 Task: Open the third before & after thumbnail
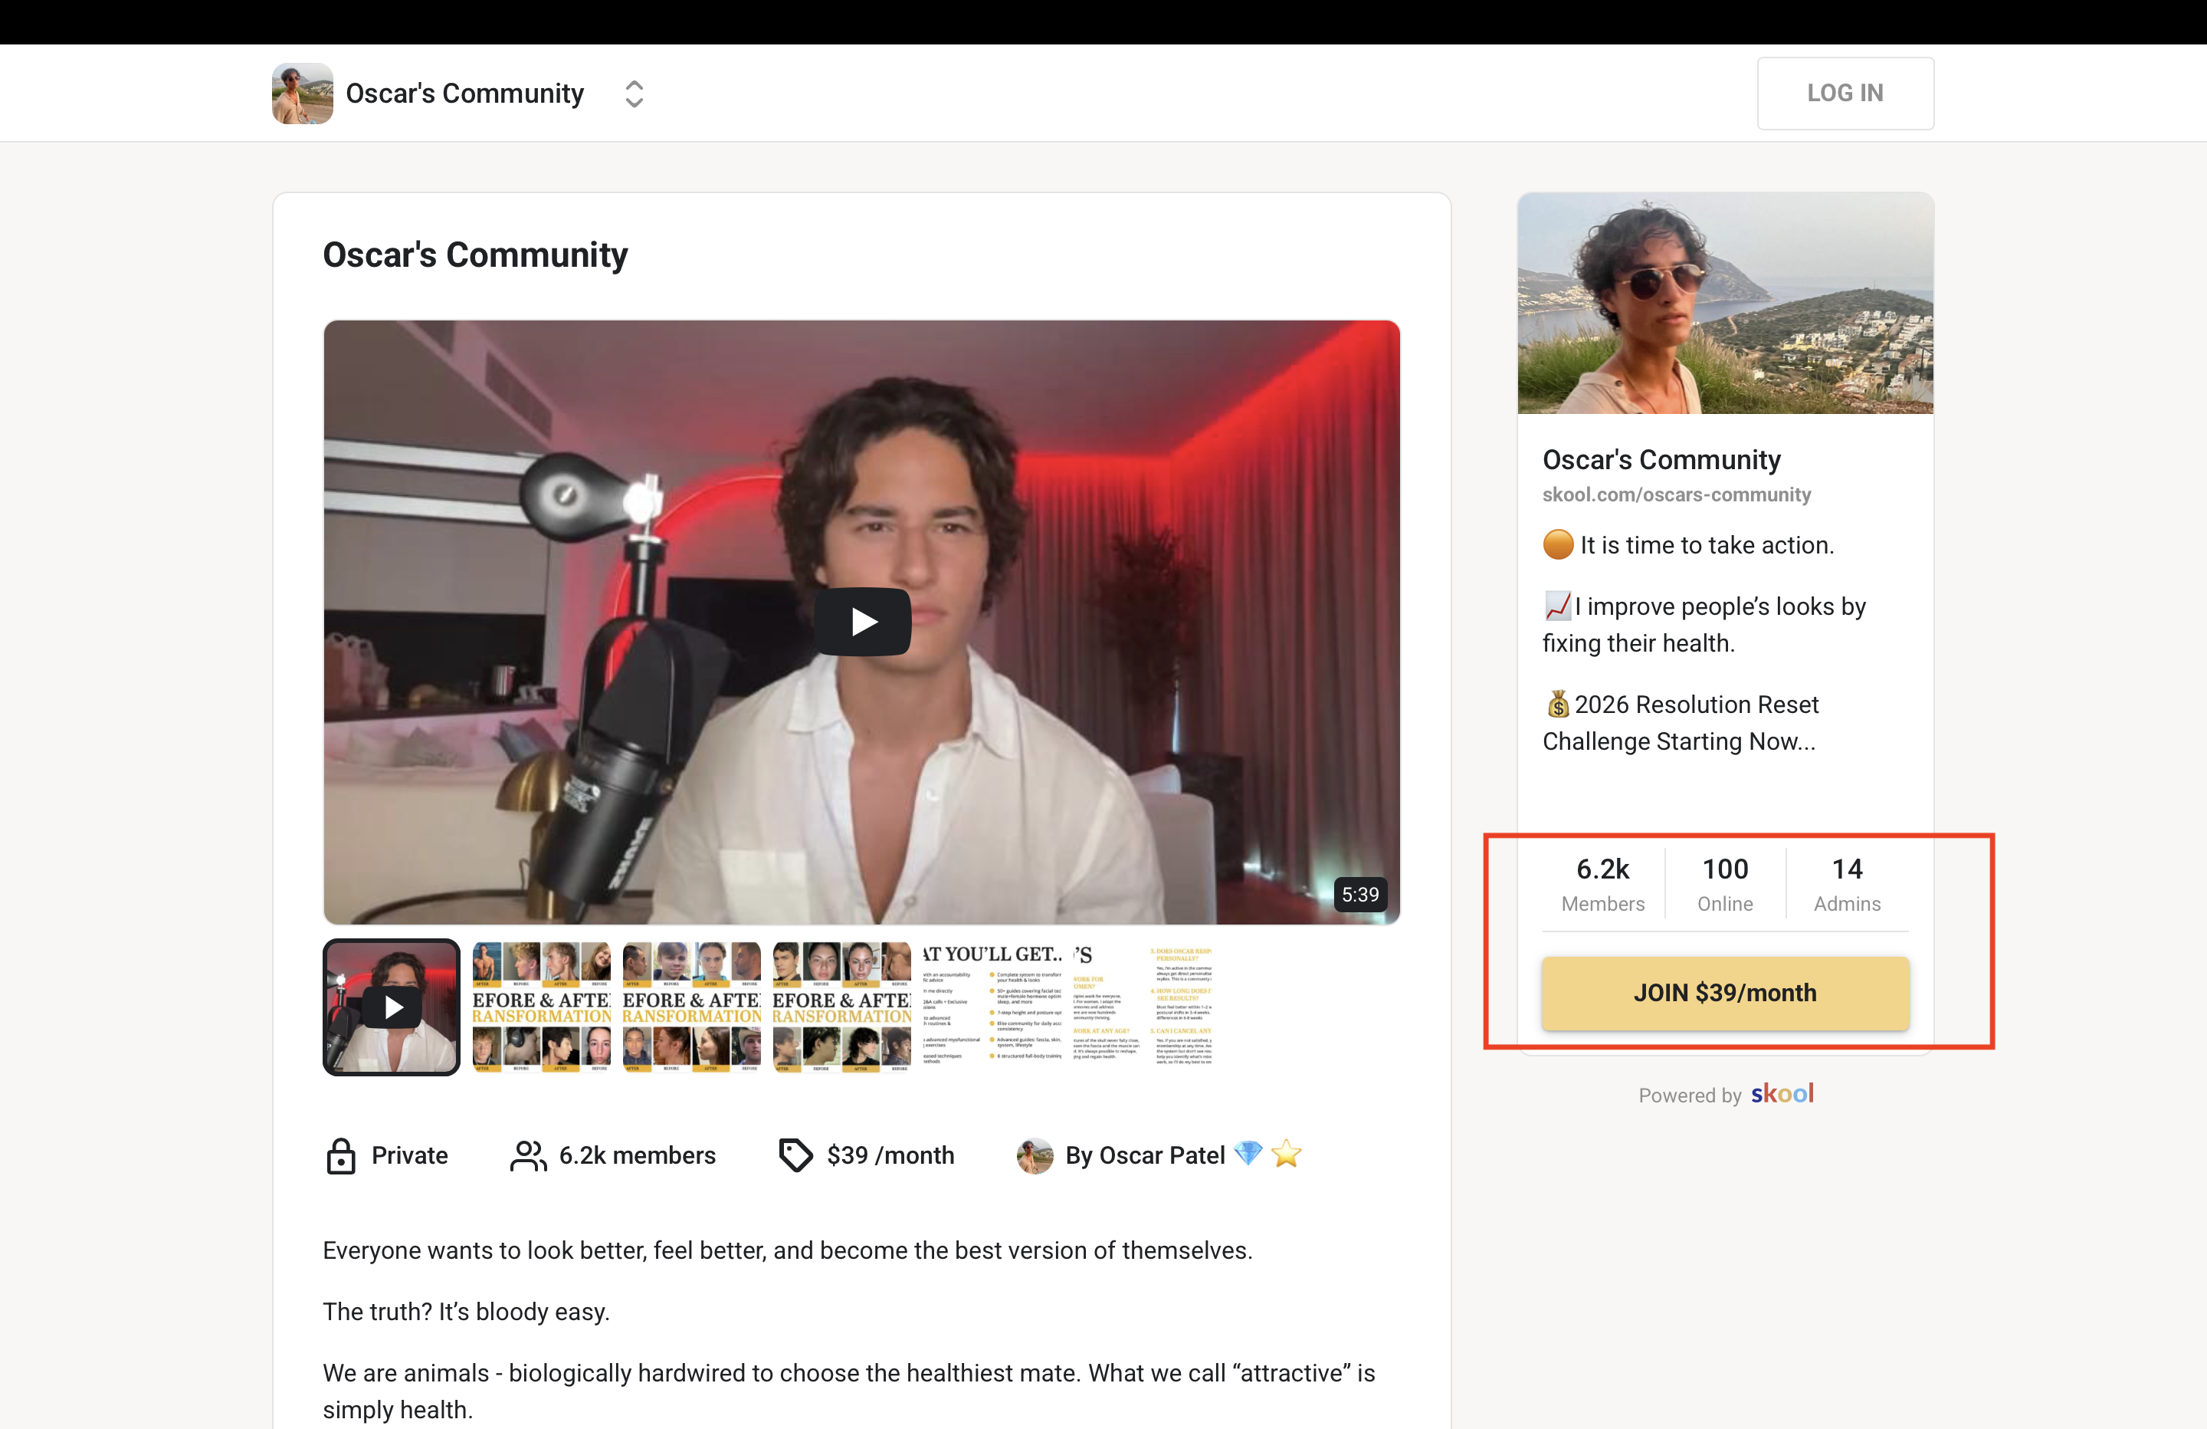(692, 1007)
